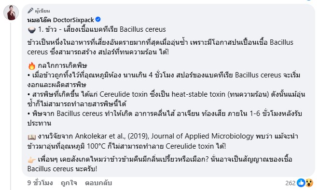
Task: Click the blue thumbs-up reaction icon
Action: pos(301,183)
